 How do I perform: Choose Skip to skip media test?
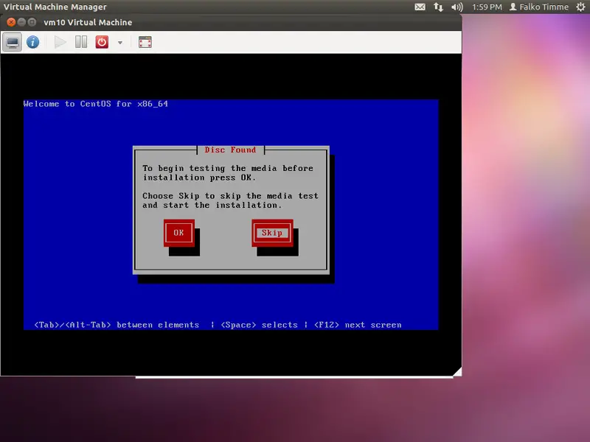(x=272, y=233)
